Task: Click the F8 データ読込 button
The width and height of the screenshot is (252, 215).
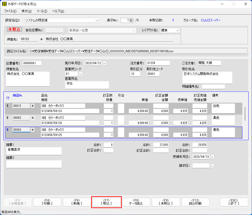Action: pyautogui.click(x=136, y=202)
